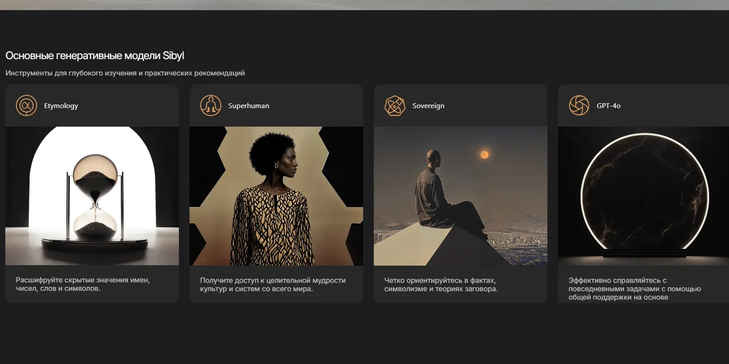Open the woman portrait in Superhuman card
729x364 pixels.
276,196
